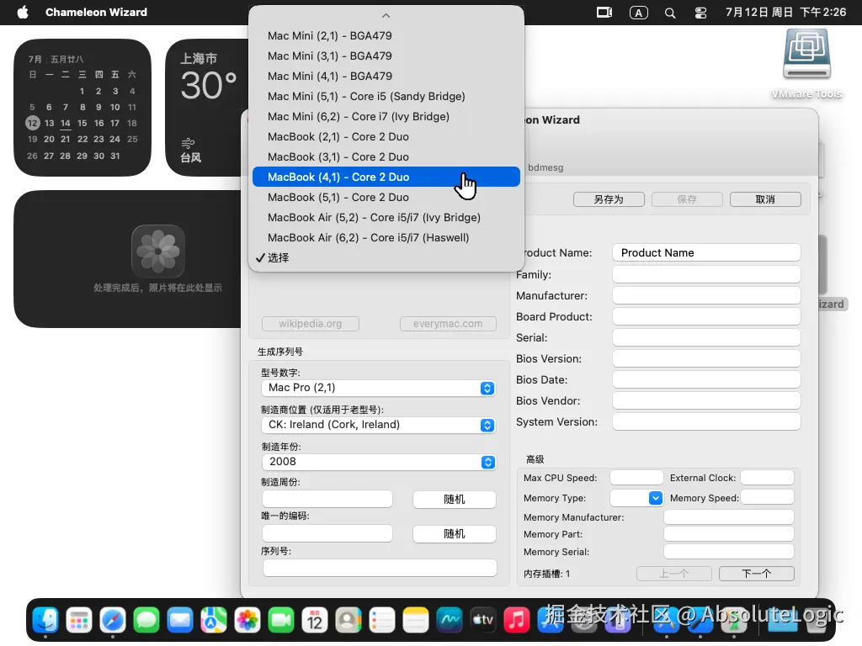Image resolution: width=862 pixels, height=646 pixels.
Task: Open the 2008 manufacture year dropdown
Action: [378, 462]
